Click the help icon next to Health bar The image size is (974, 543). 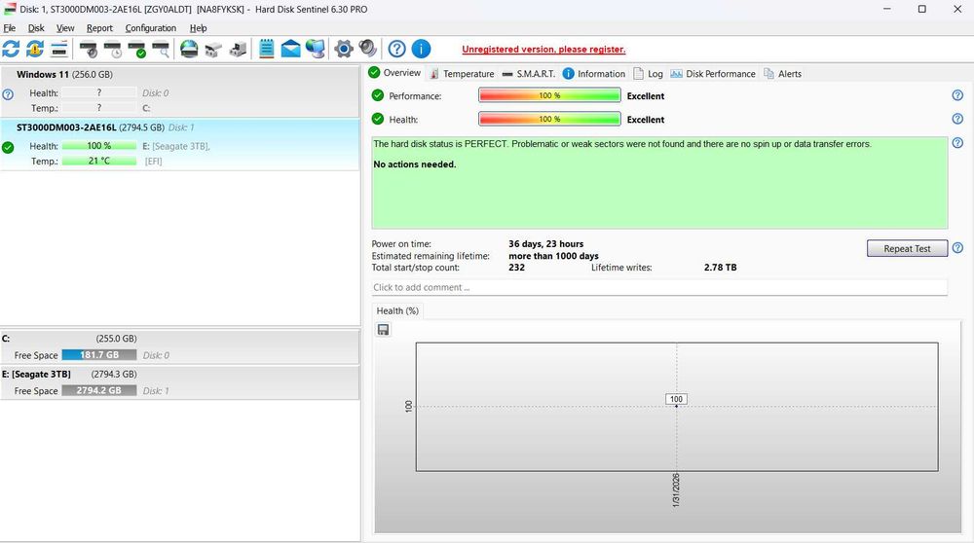click(957, 119)
